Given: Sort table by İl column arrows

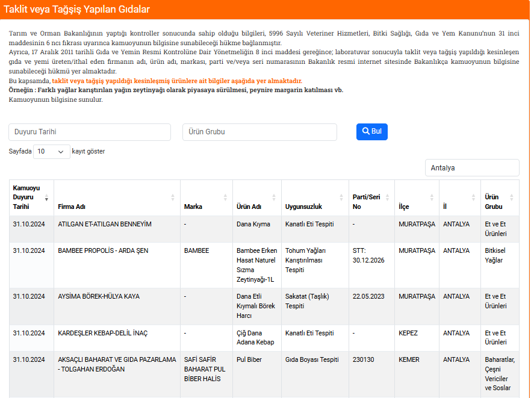Looking at the screenshot, I should tap(473, 197).
